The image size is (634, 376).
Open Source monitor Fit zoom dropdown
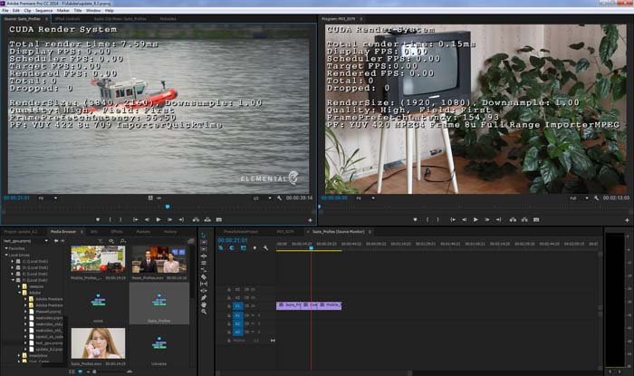(x=48, y=198)
